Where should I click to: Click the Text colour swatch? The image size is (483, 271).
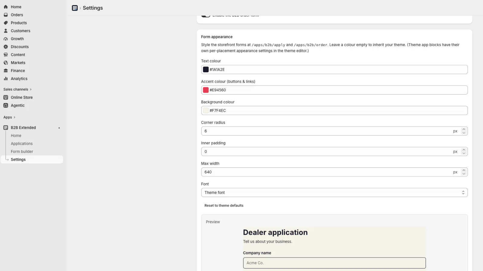(x=206, y=70)
